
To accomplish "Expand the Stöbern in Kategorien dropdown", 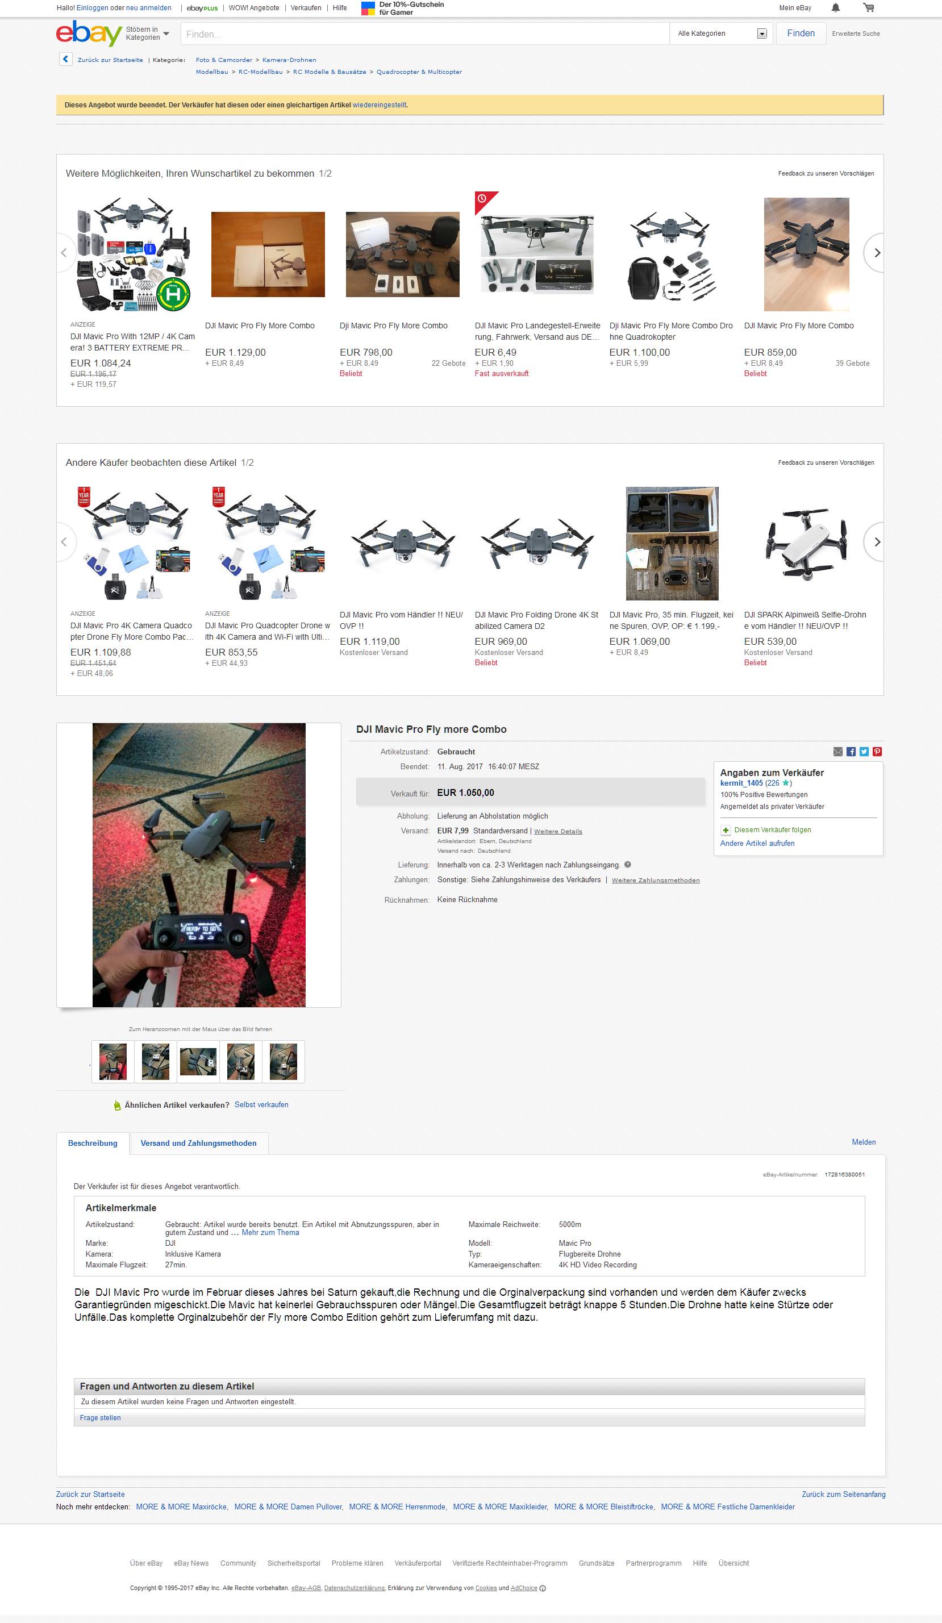I will point(148,34).
